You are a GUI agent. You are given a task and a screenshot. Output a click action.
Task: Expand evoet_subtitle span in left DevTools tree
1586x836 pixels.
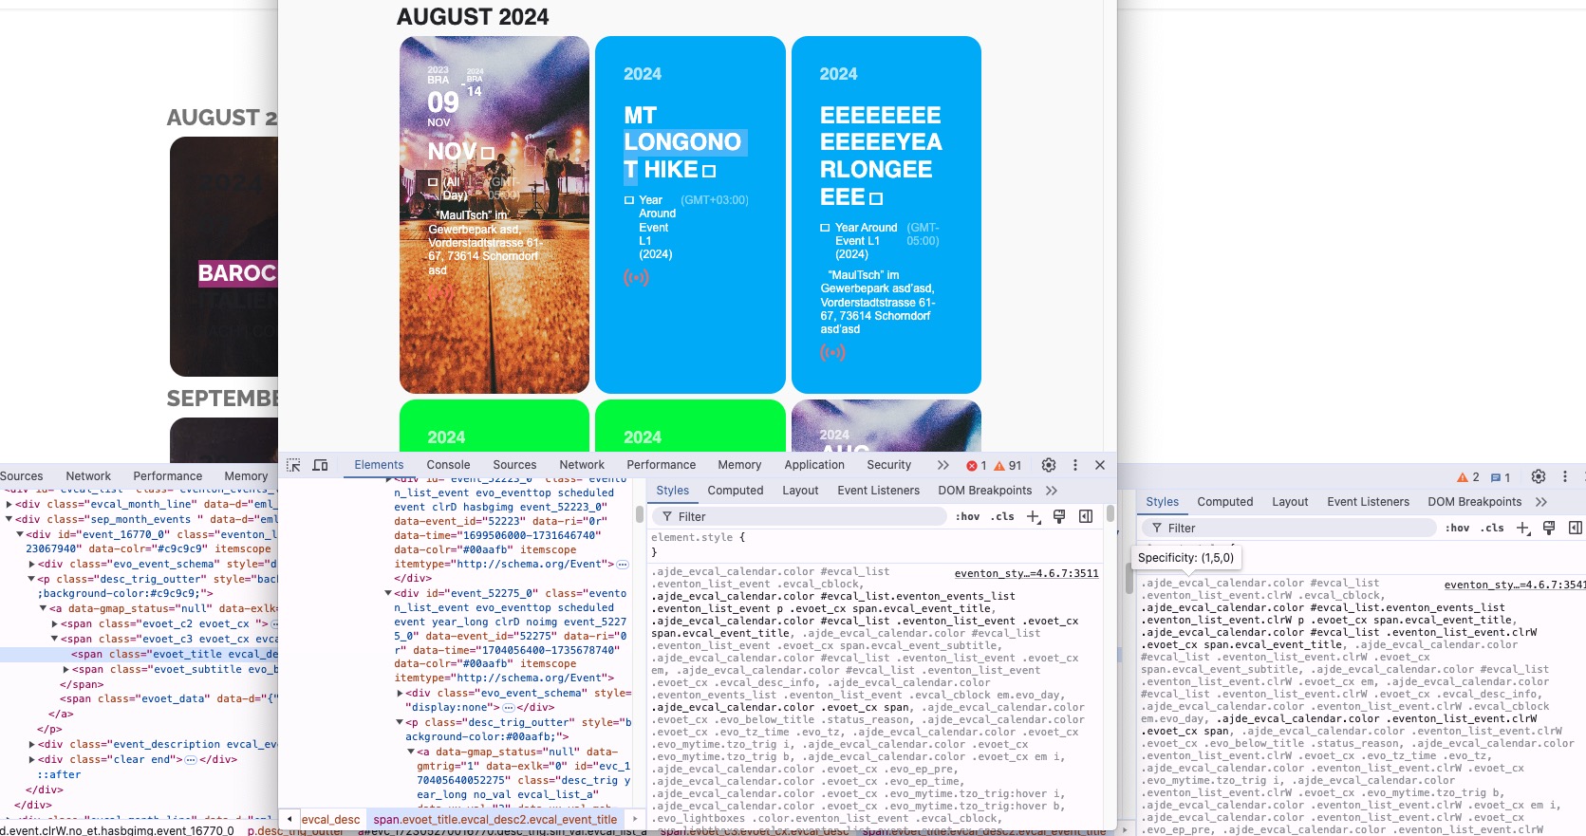click(66, 669)
